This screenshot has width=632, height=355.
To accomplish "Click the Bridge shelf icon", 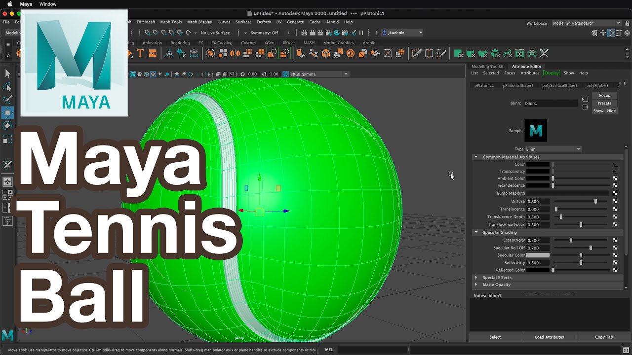I will [314, 53].
